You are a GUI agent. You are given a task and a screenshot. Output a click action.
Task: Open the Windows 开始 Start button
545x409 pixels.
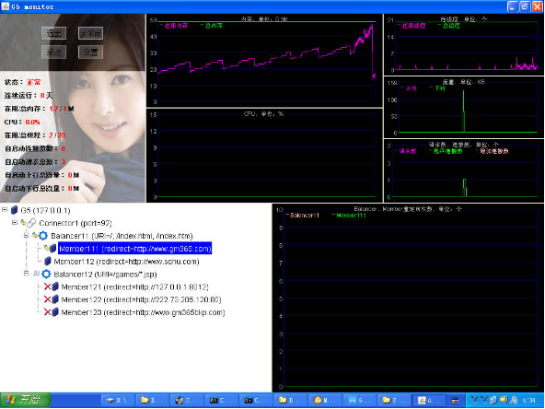click(x=26, y=401)
